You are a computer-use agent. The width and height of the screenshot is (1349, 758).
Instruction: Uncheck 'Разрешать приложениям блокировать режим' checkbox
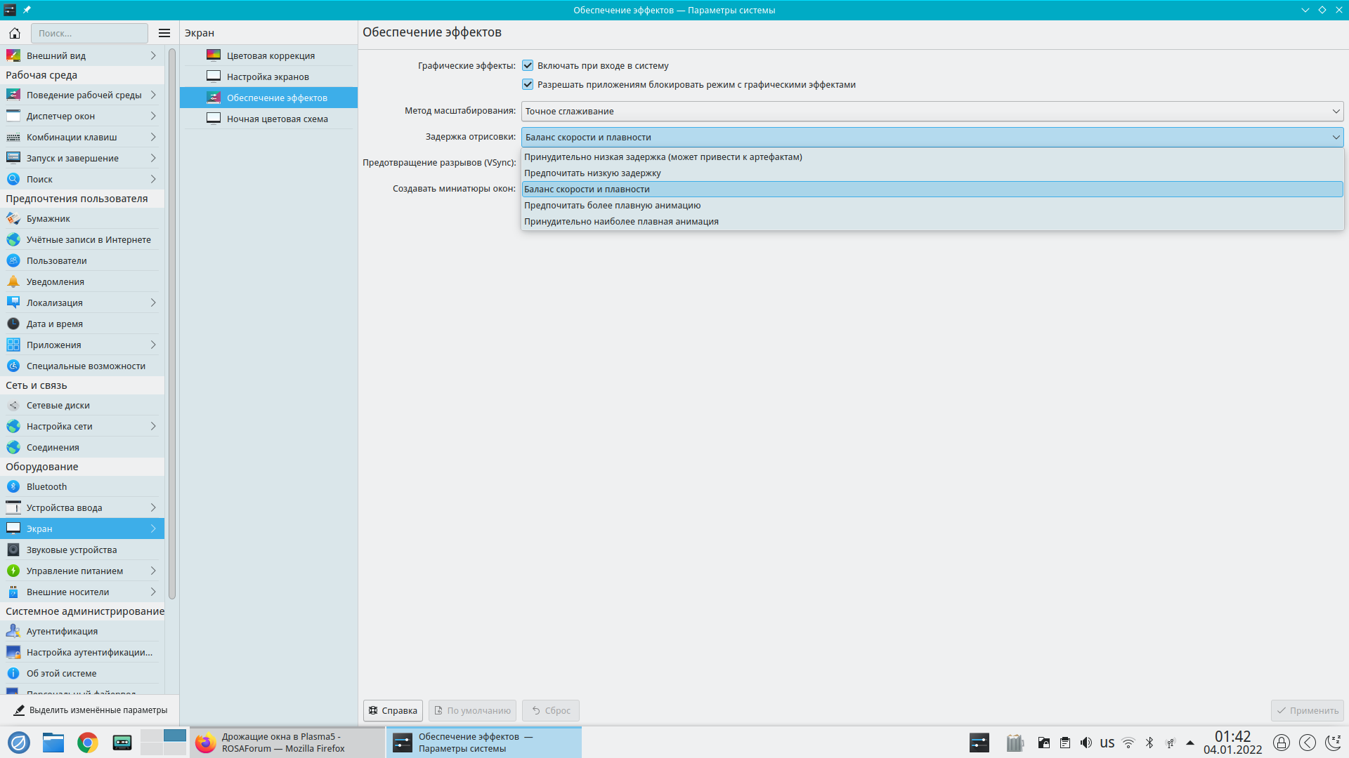(528, 84)
